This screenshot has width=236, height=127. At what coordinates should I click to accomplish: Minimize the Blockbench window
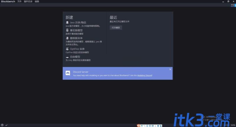[223, 1]
